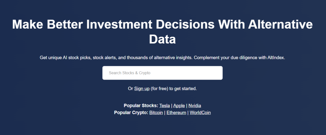Open the Sign up link
326x135 pixels.
click(142, 89)
